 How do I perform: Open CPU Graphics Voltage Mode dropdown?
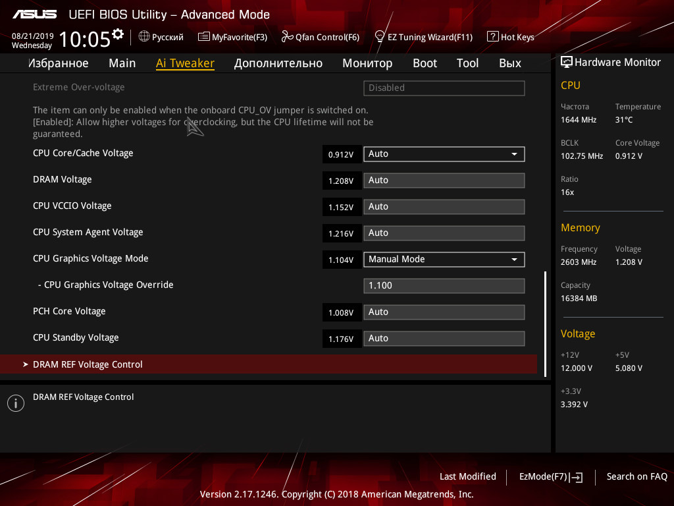(x=444, y=260)
